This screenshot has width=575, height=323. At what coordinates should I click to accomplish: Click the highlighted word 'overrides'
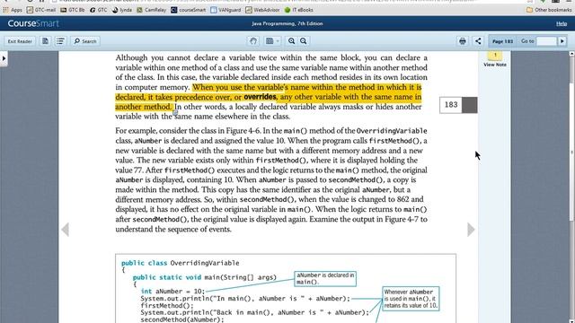[x=260, y=97]
